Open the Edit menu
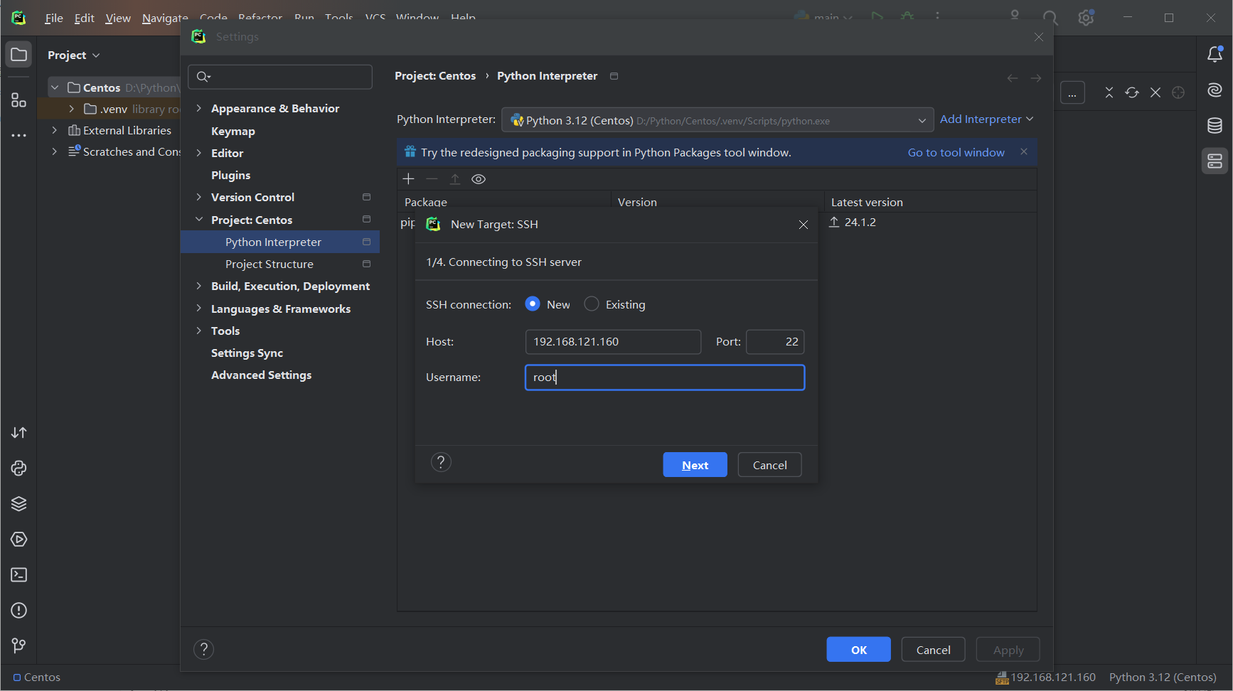Image resolution: width=1233 pixels, height=691 pixels. pos(85,18)
